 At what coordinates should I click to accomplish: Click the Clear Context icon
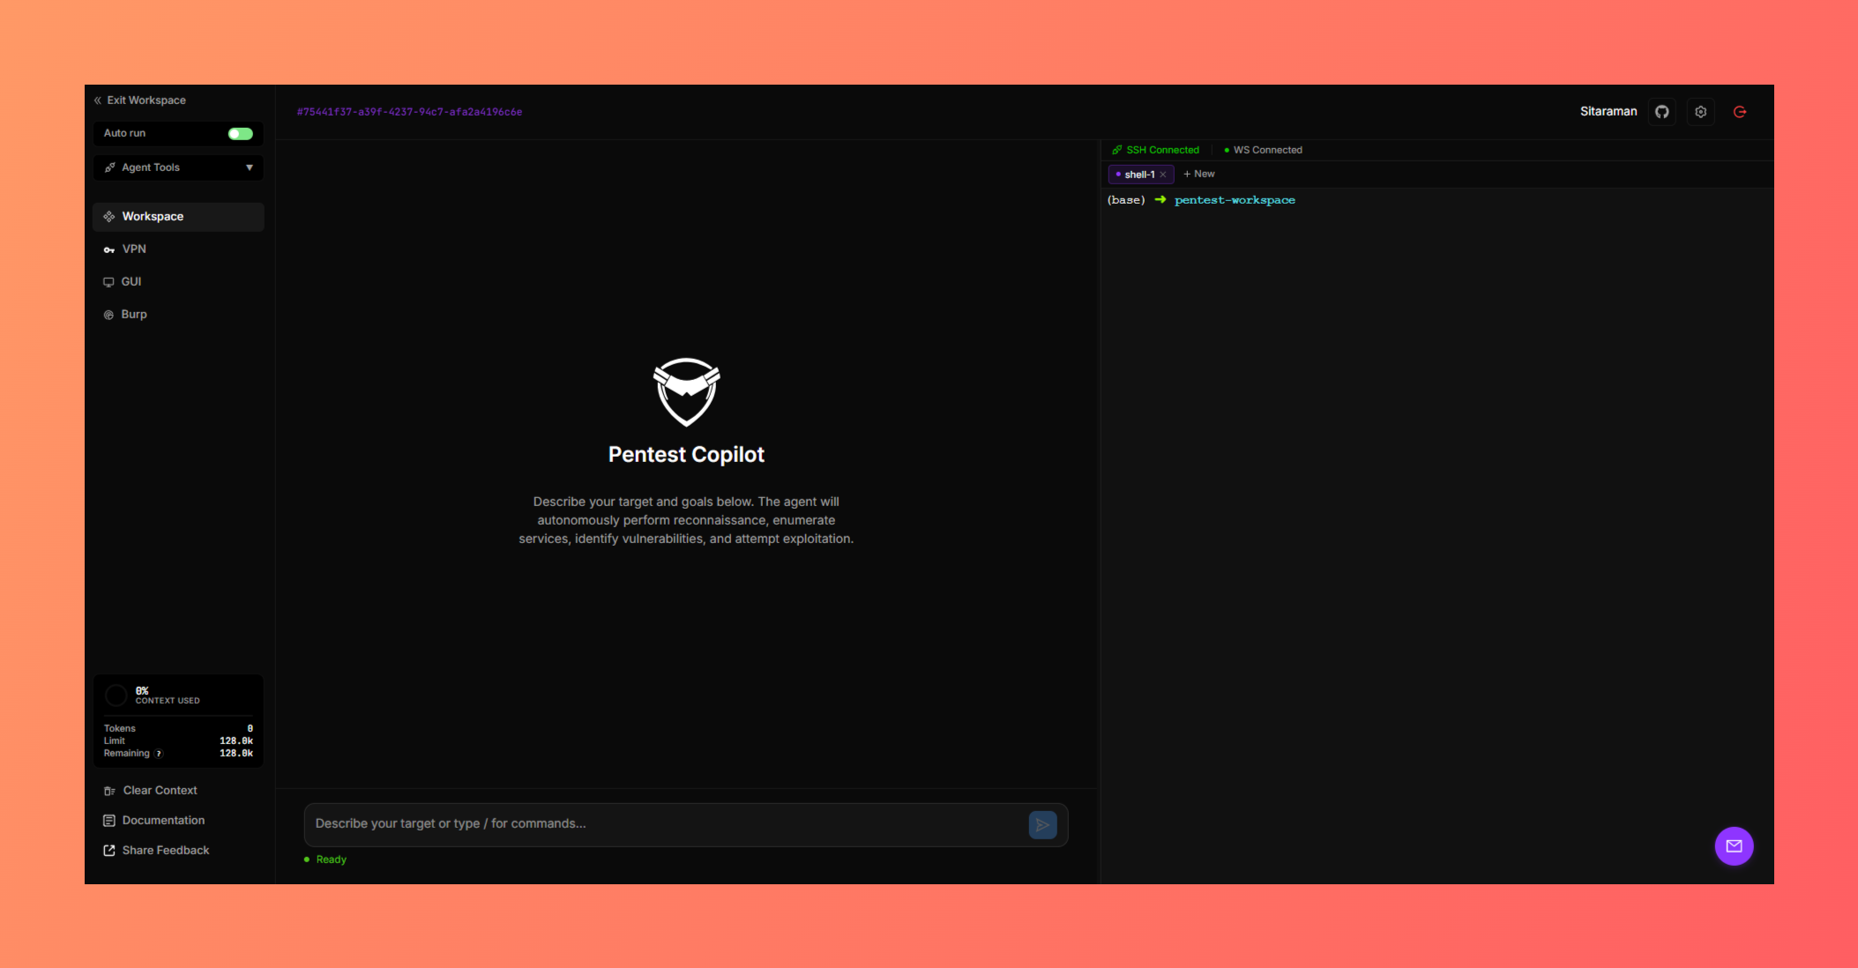point(108,791)
